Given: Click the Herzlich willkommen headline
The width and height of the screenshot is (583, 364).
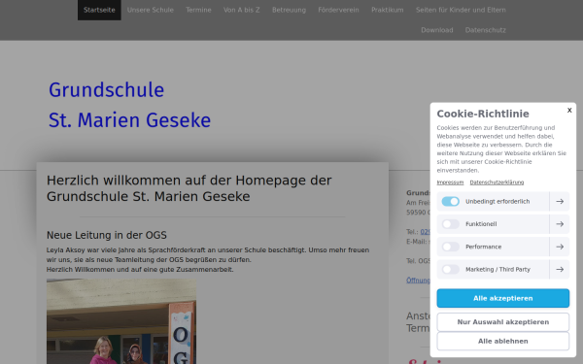Looking at the screenshot, I should point(189,188).
